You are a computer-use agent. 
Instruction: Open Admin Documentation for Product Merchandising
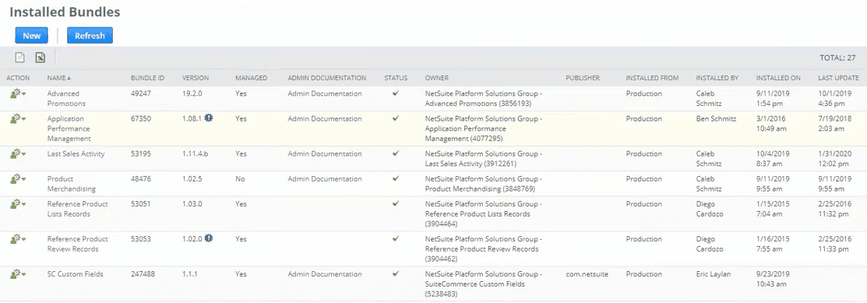point(325,179)
